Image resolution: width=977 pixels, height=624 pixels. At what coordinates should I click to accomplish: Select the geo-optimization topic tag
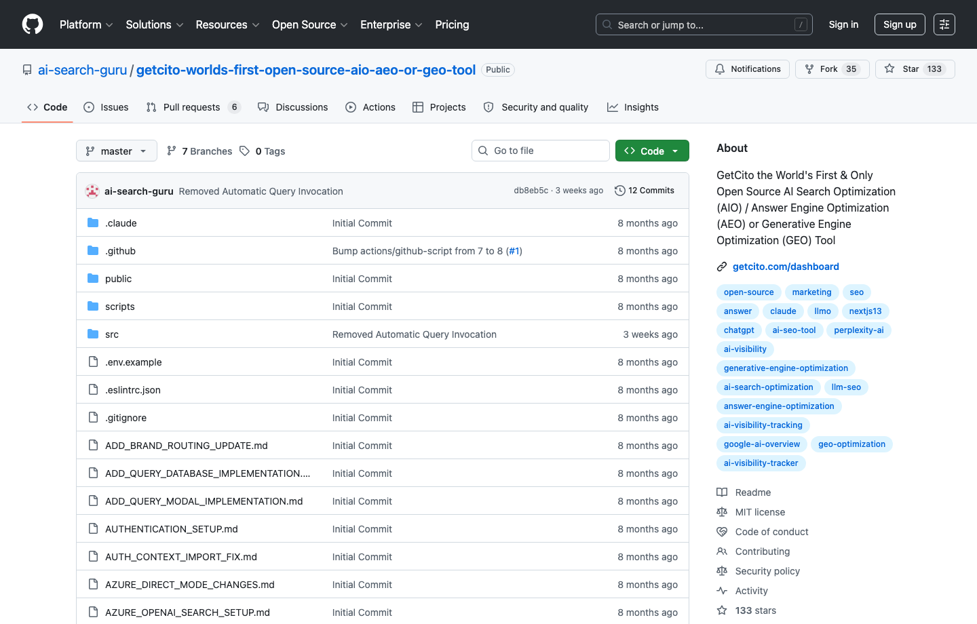[x=851, y=444]
